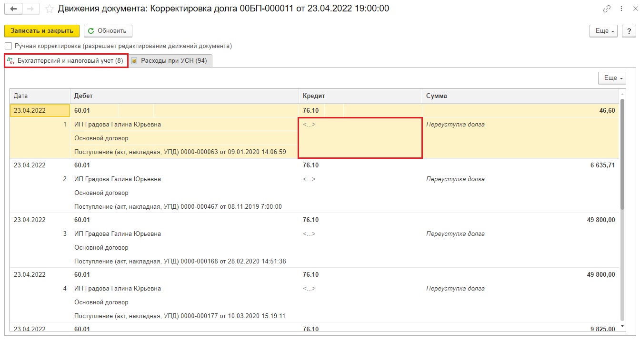Viewport: 640px width, 340px height.
Task: Select document 0000-000168 от 28.02.2020
Action: pyautogui.click(x=180, y=262)
